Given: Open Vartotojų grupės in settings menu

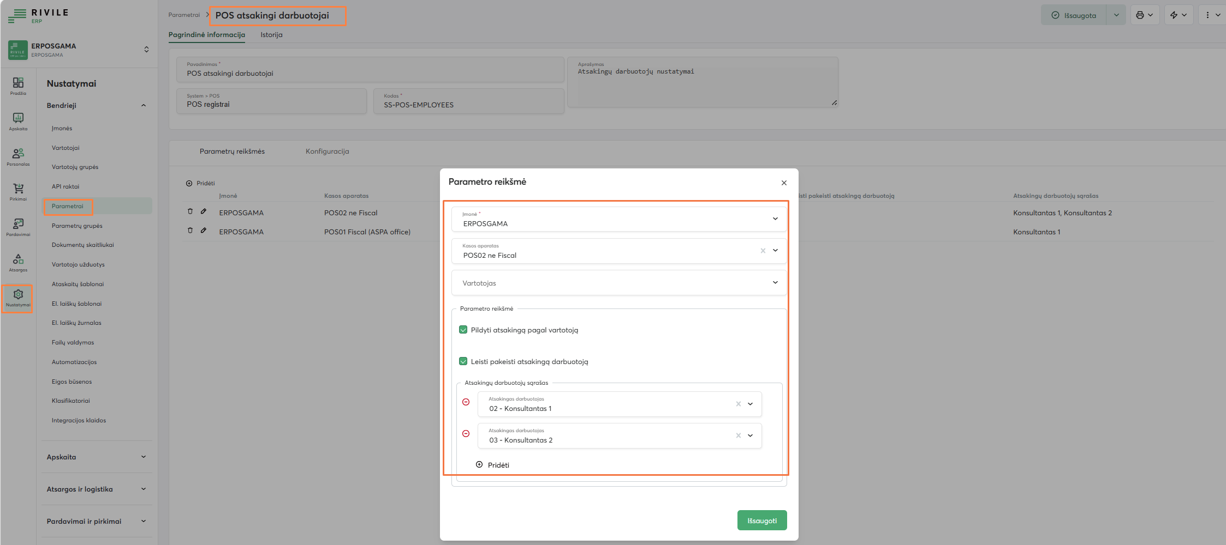Looking at the screenshot, I should coord(75,167).
